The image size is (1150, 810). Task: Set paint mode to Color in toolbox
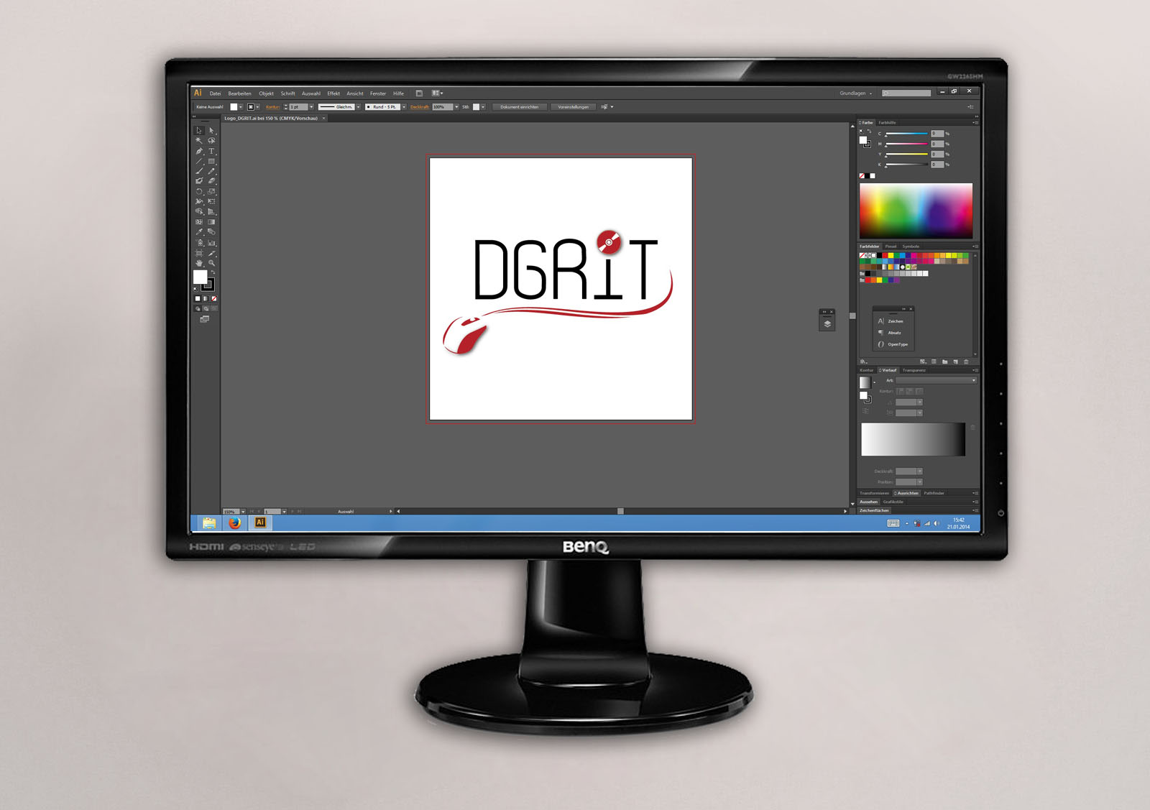198,298
